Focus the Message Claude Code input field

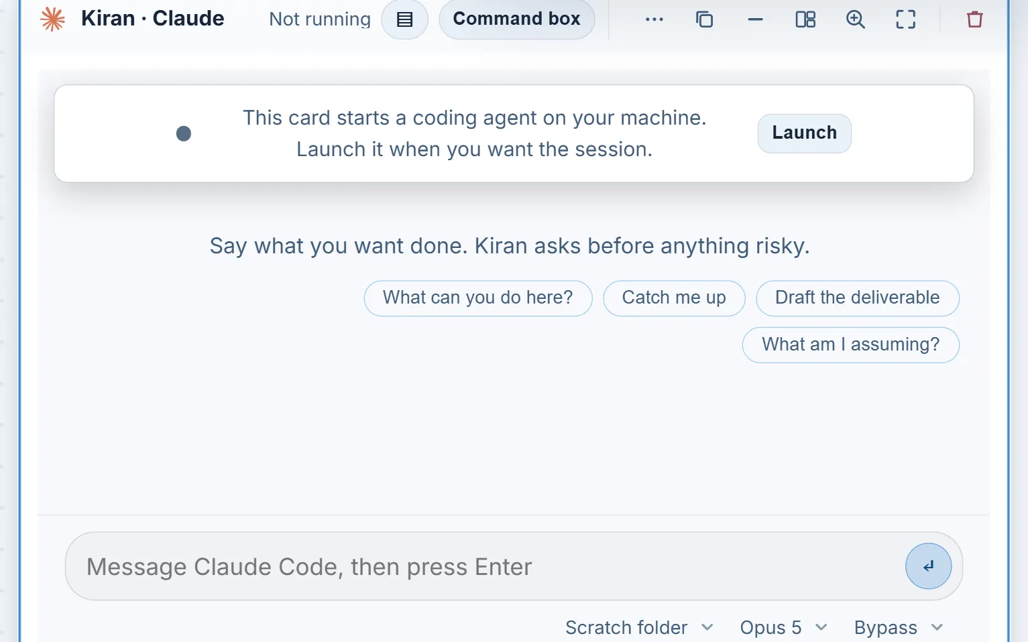coord(514,566)
